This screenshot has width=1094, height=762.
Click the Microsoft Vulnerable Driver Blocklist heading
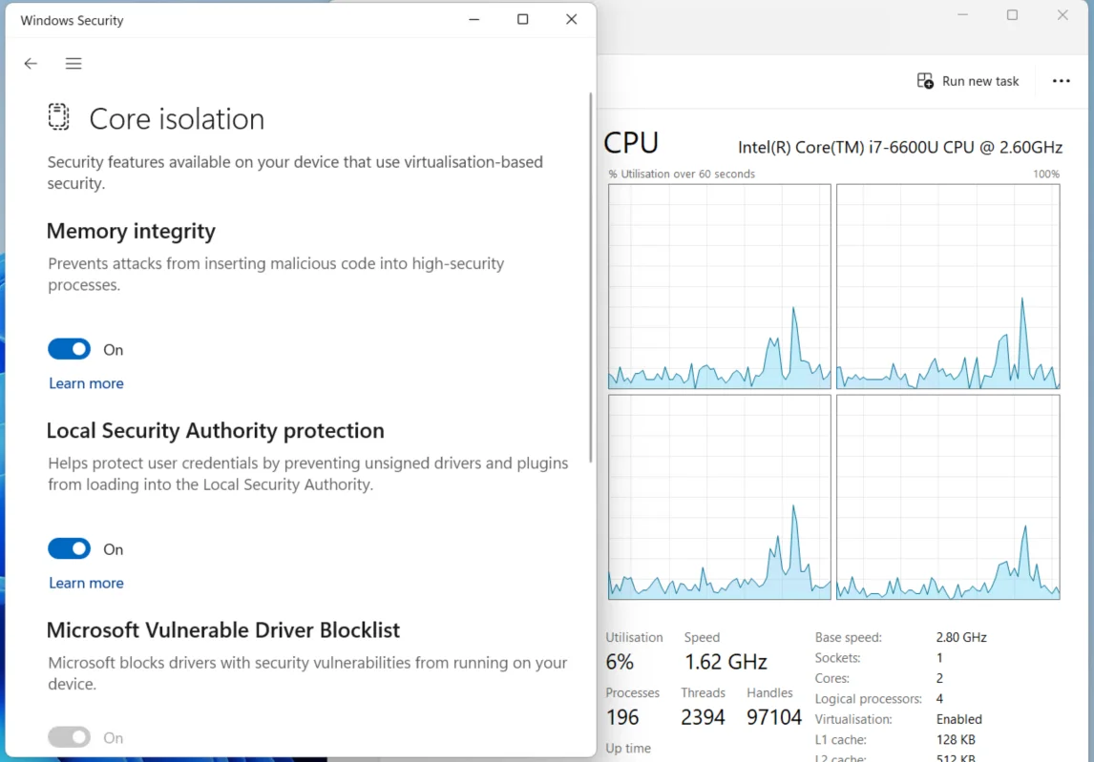(x=223, y=630)
